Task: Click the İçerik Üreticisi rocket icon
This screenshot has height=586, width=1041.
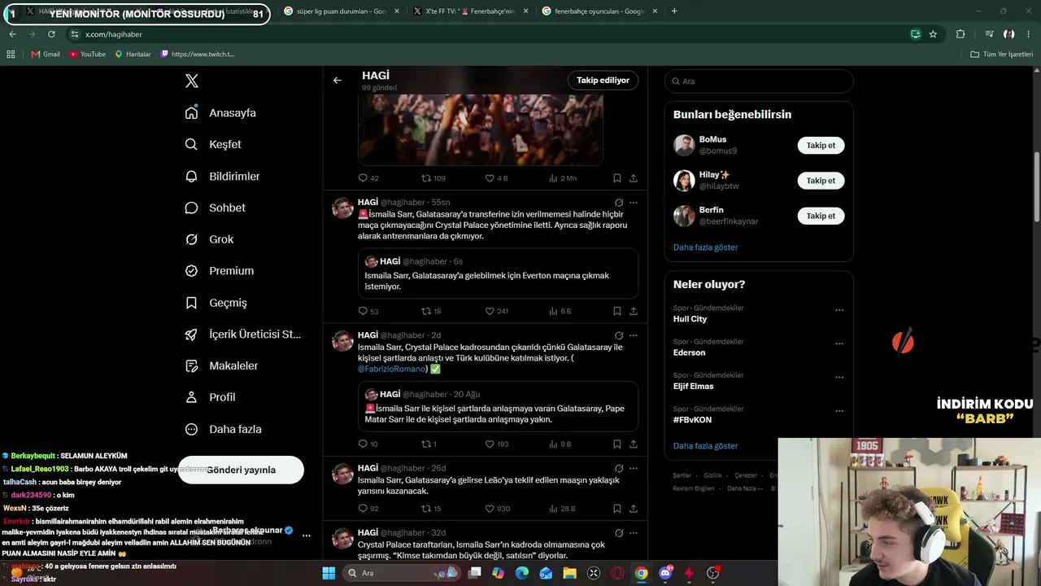Action: click(192, 335)
